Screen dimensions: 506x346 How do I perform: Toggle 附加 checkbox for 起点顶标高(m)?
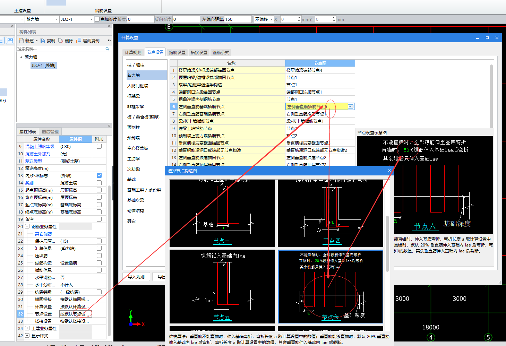point(99,190)
